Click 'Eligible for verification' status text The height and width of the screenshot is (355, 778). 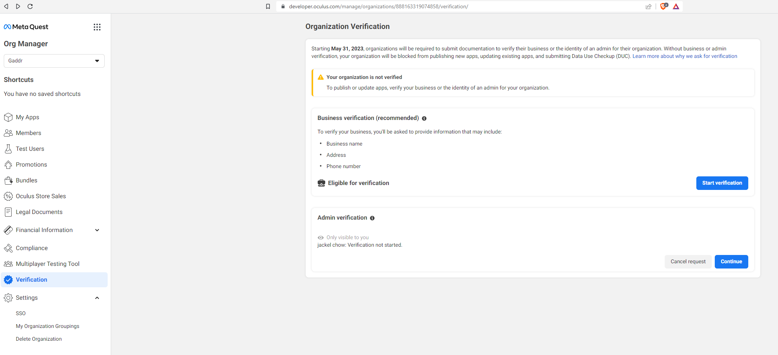point(359,183)
